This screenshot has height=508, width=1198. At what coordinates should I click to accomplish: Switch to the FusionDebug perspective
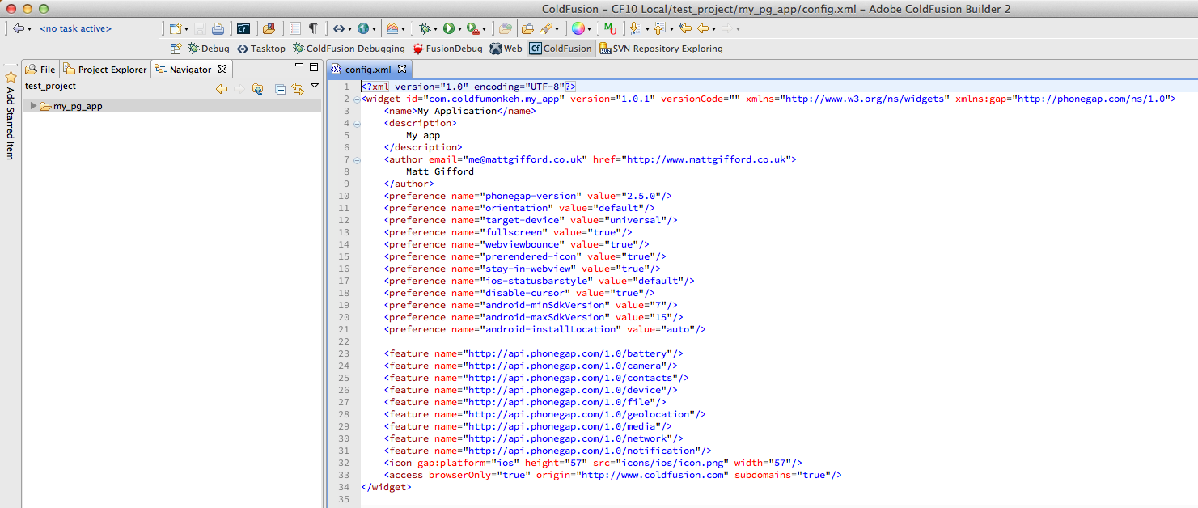click(x=447, y=49)
